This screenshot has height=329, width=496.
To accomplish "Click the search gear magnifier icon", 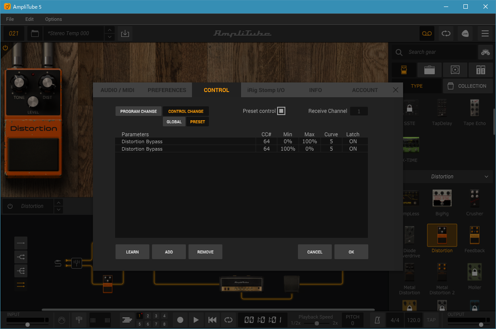I will (399, 52).
